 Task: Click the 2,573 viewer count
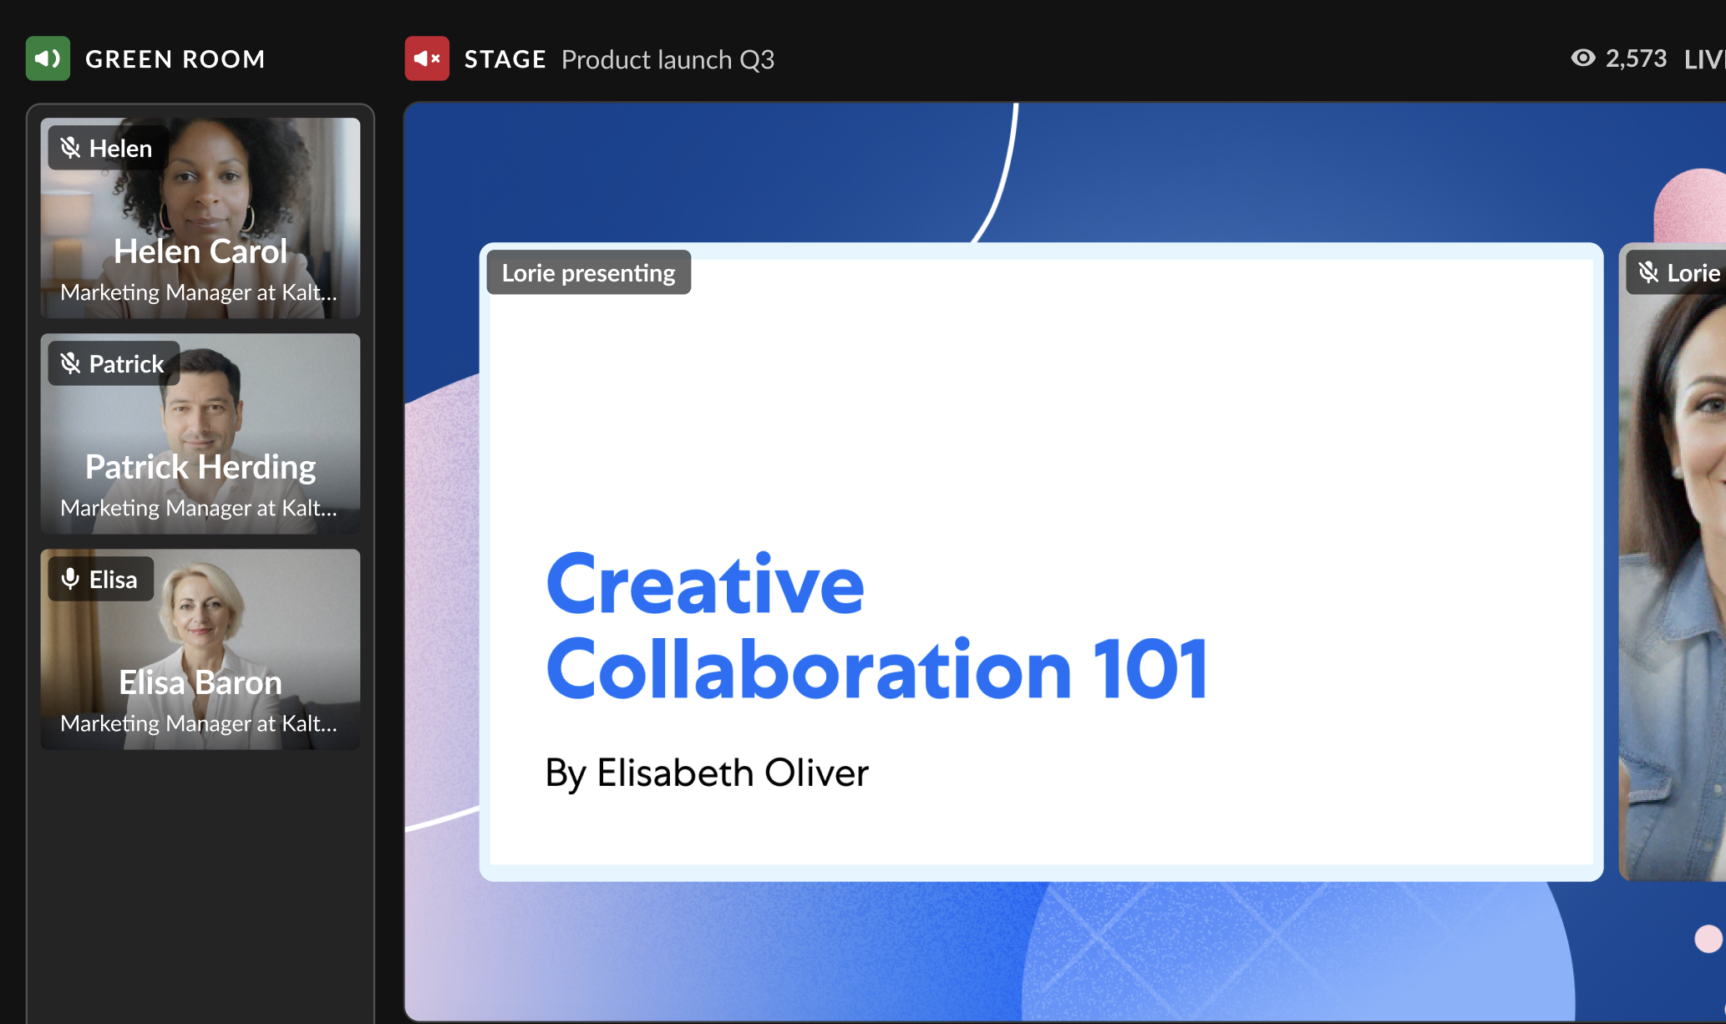click(1636, 58)
